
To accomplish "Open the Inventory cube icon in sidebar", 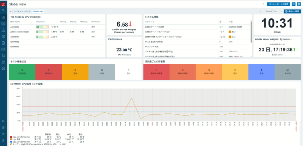I will [x=3, y=36].
